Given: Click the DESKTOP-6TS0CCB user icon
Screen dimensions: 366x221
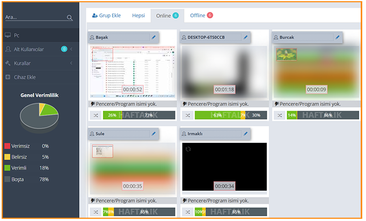Looking at the screenshot, I should [184, 37].
